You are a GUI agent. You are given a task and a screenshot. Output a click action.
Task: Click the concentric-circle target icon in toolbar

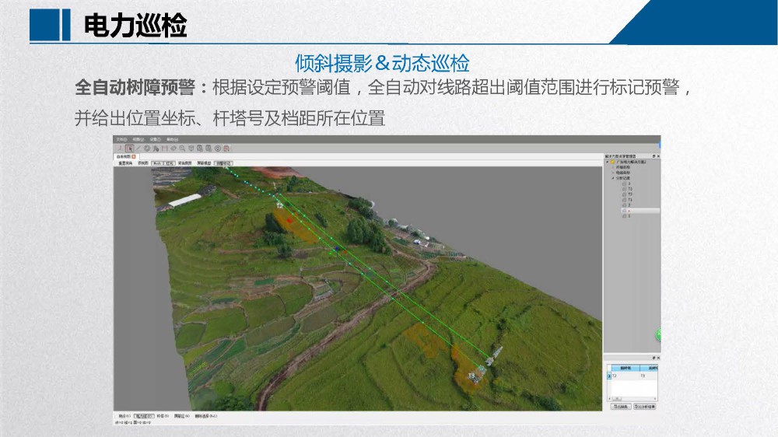pos(218,149)
